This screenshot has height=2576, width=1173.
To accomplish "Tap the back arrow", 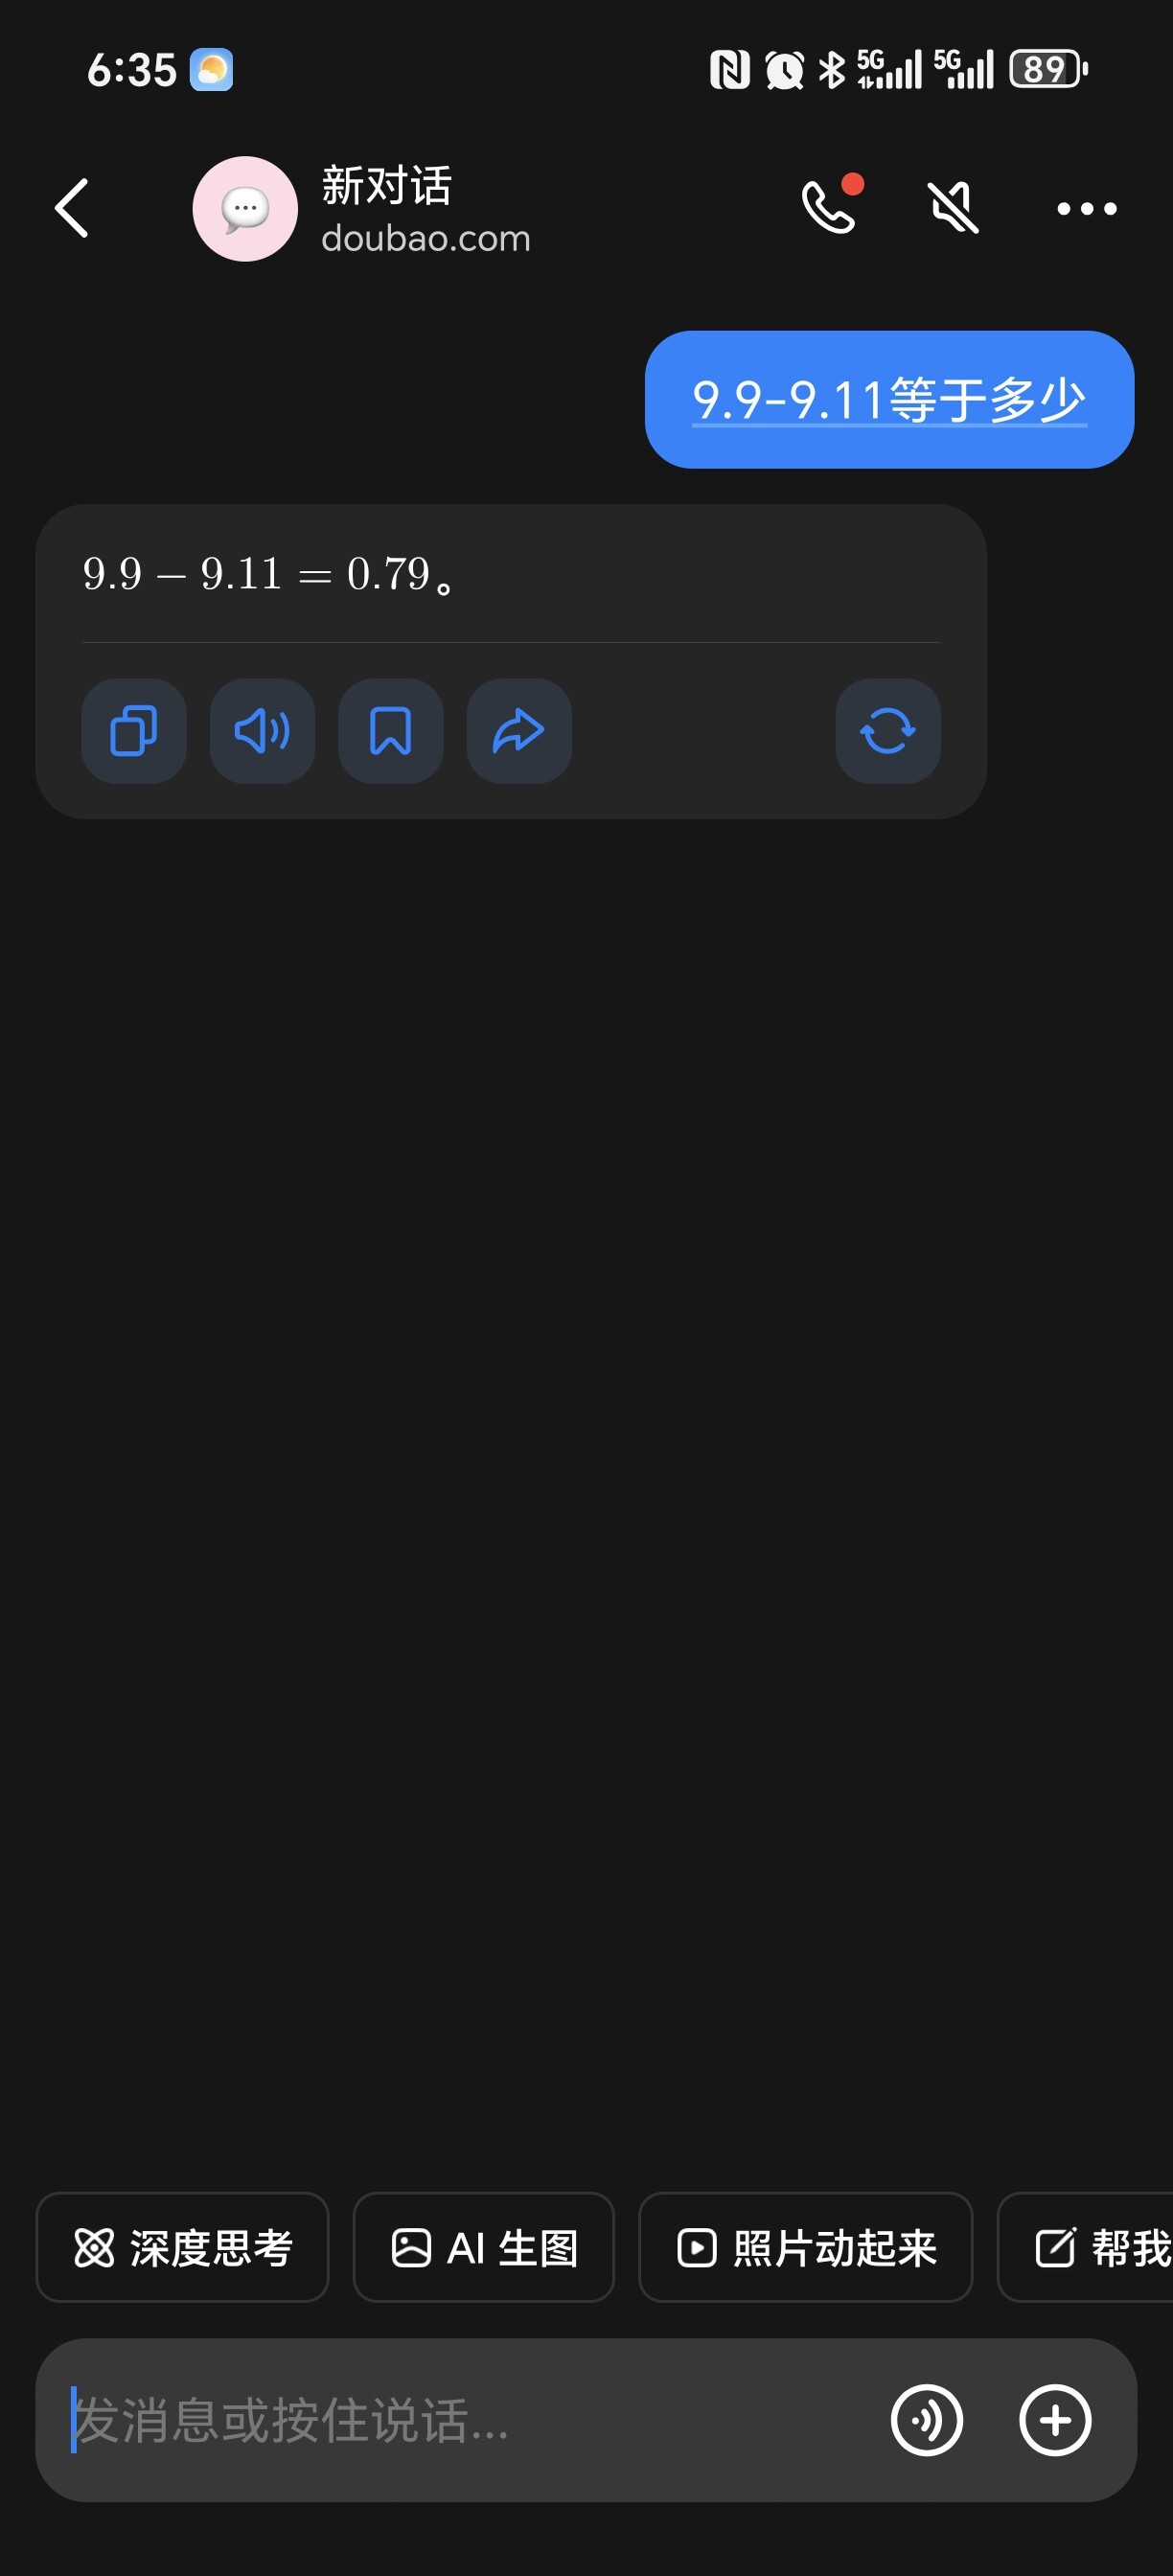I will 72,208.
